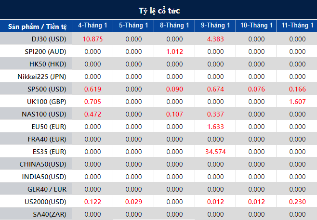The width and height of the screenshot is (317, 220).
Task: Select the NAS100 (USD) row label
Action: pos(44,114)
